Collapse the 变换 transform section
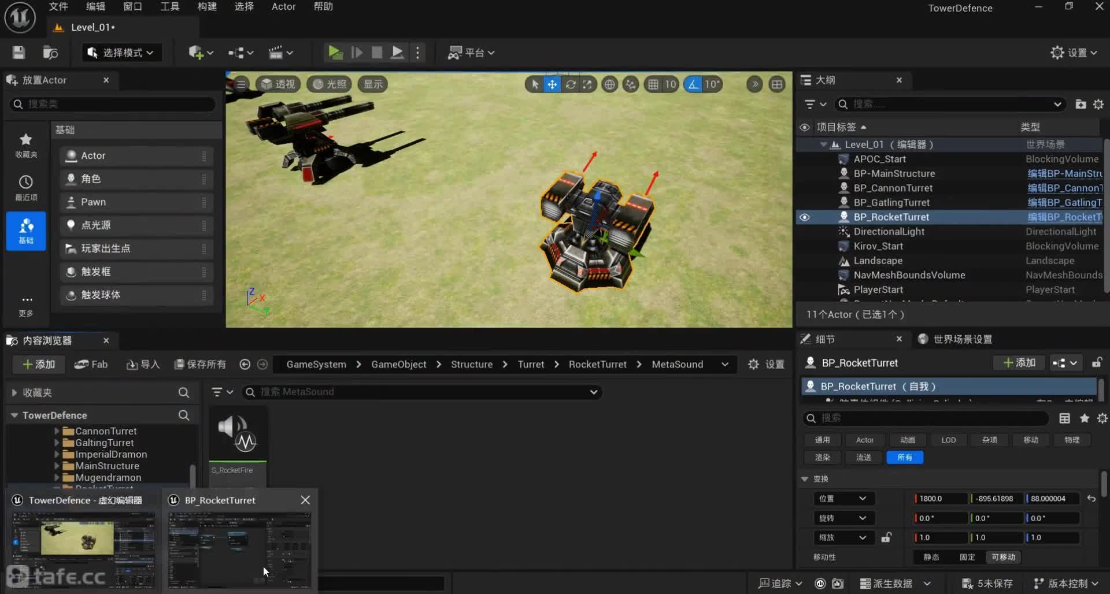The height and width of the screenshot is (594, 1110). pos(805,479)
